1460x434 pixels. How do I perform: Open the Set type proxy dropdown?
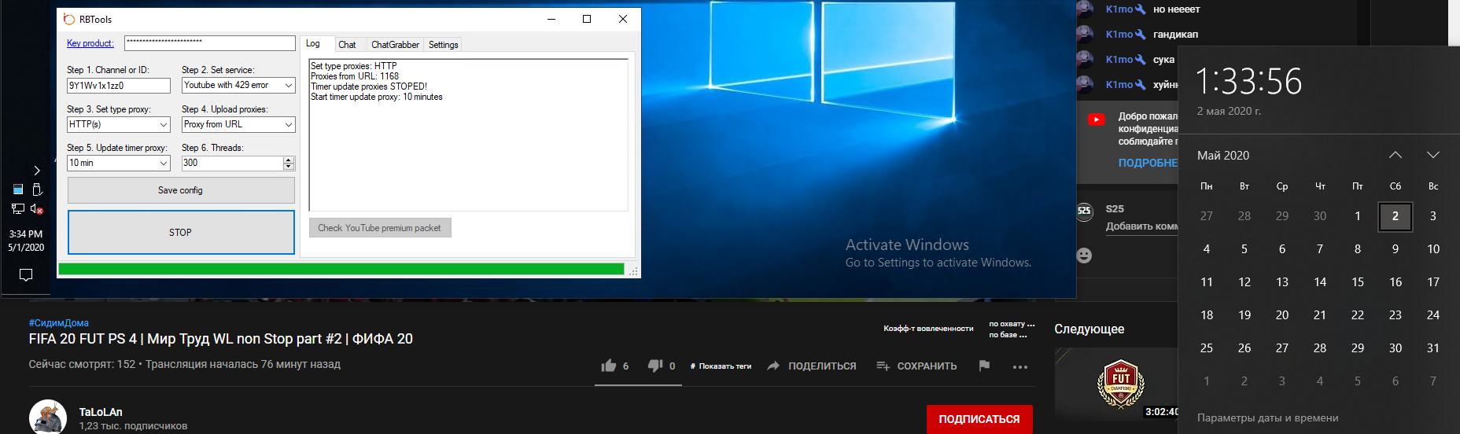pyautogui.click(x=164, y=124)
